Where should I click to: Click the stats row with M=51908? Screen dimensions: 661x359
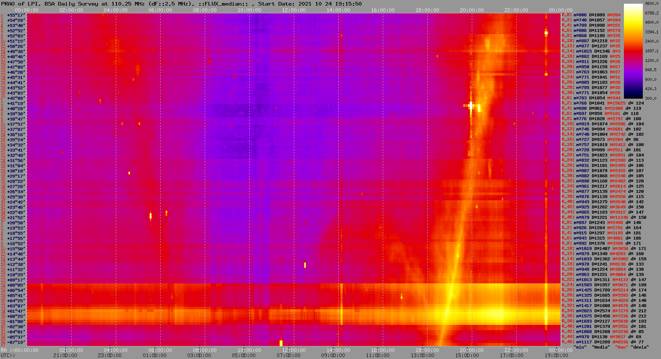[x=601, y=109]
